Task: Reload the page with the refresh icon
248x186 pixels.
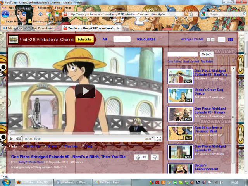Action: point(24,14)
